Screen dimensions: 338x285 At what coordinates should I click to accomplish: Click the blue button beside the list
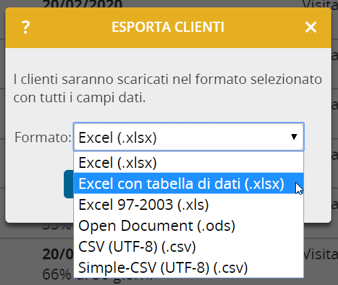(69, 184)
